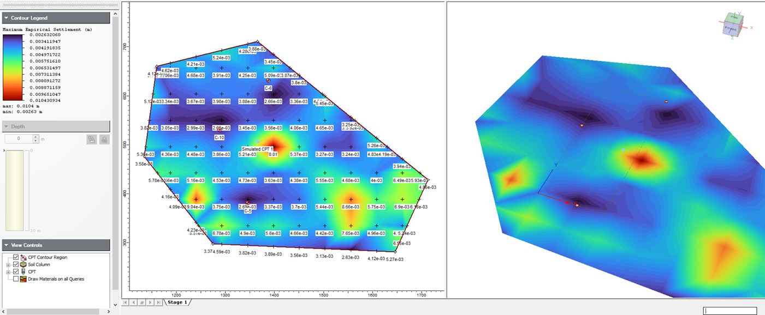Screen dimensions: 765x315
Task: Expand the Soil Column tree node
Action: (x=8, y=265)
